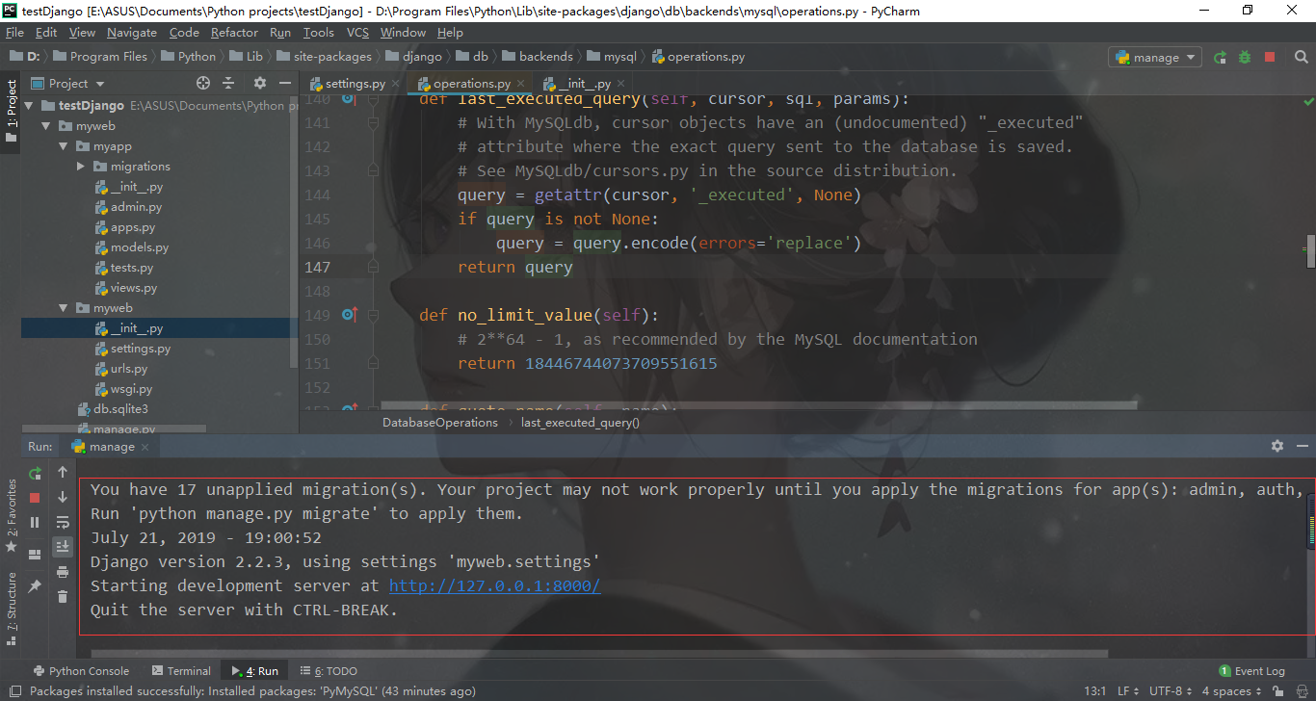Collapse the inner myweb package folder
Screen dimensions: 1316x701
click(64, 308)
